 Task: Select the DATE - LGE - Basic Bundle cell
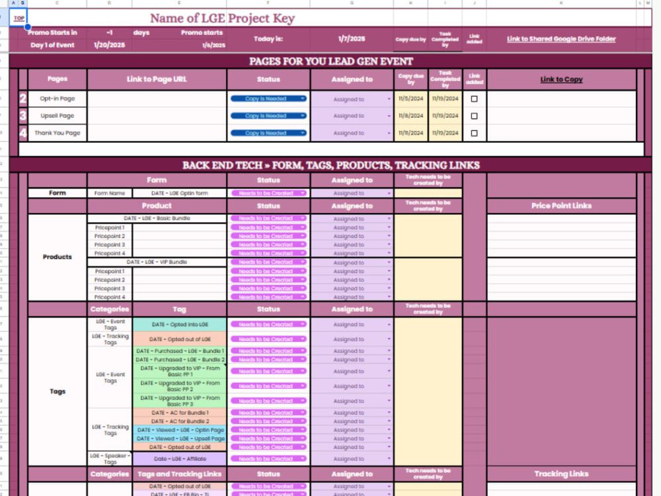[x=157, y=218]
